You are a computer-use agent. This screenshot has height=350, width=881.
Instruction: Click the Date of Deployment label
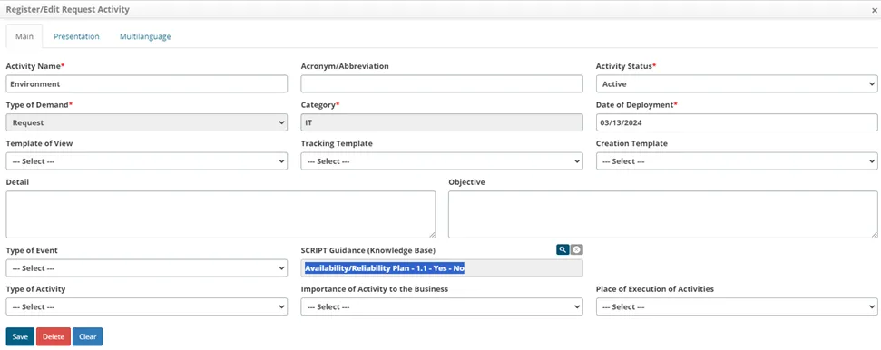coord(637,105)
